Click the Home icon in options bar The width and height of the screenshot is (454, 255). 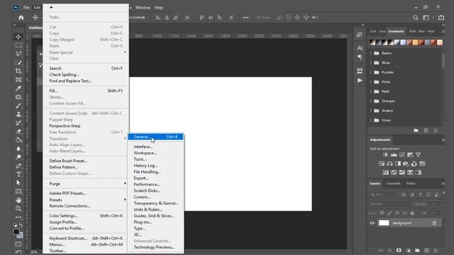[x=21, y=18]
